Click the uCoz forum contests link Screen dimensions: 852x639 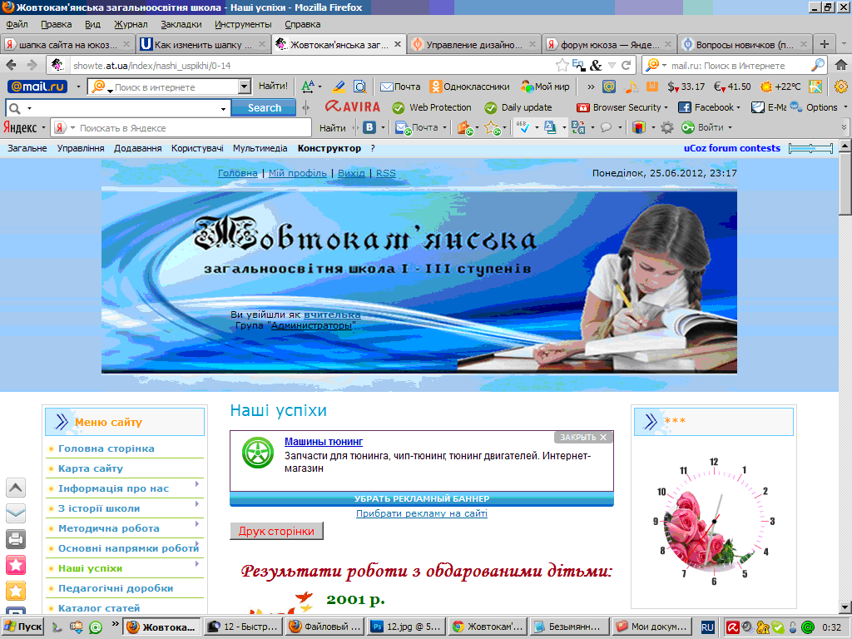pyautogui.click(x=732, y=148)
